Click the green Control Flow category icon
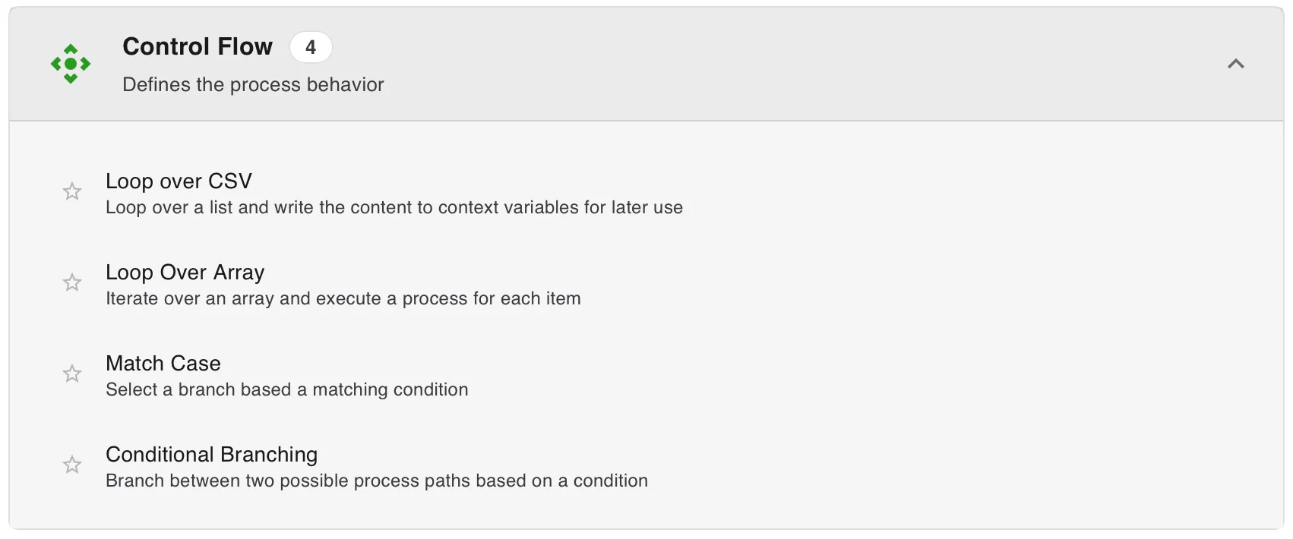The height and width of the screenshot is (539, 1293). (x=71, y=64)
